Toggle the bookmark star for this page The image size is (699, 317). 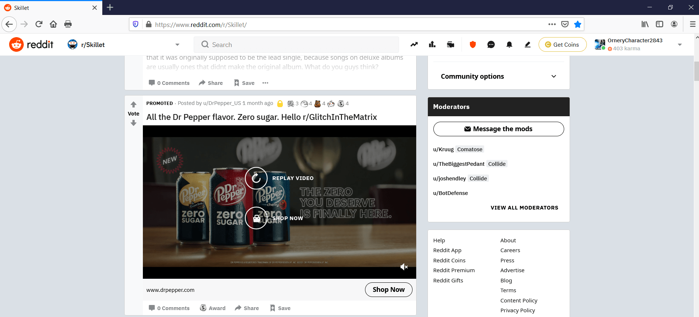(x=578, y=24)
